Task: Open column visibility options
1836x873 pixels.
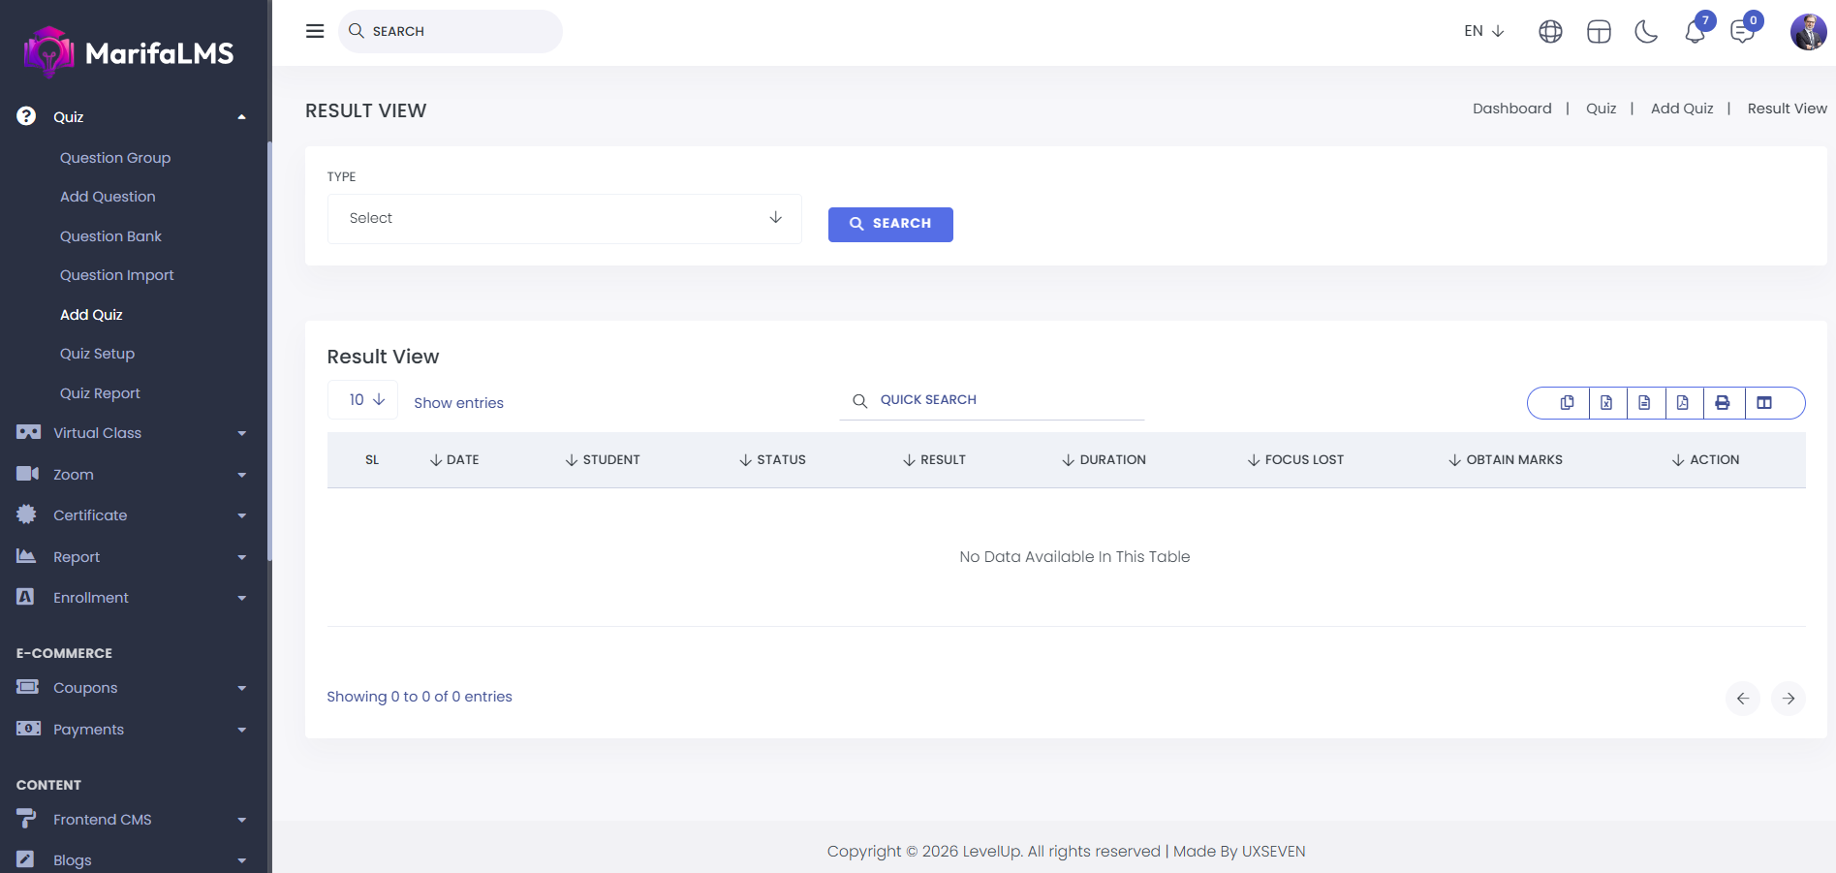Action: coord(1764,403)
